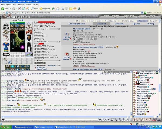The image size is (162, 129).
Task: Click the yellow note toolbar icon
Action: tap(71, 9)
